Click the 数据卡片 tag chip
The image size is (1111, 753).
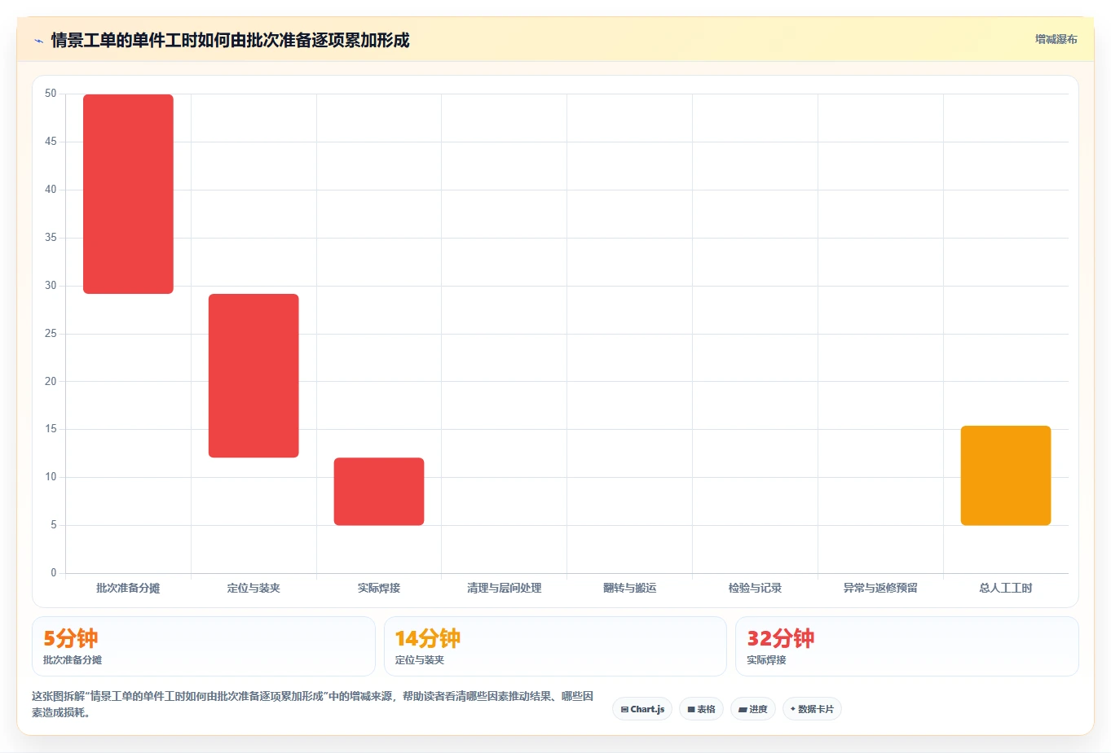coord(812,709)
